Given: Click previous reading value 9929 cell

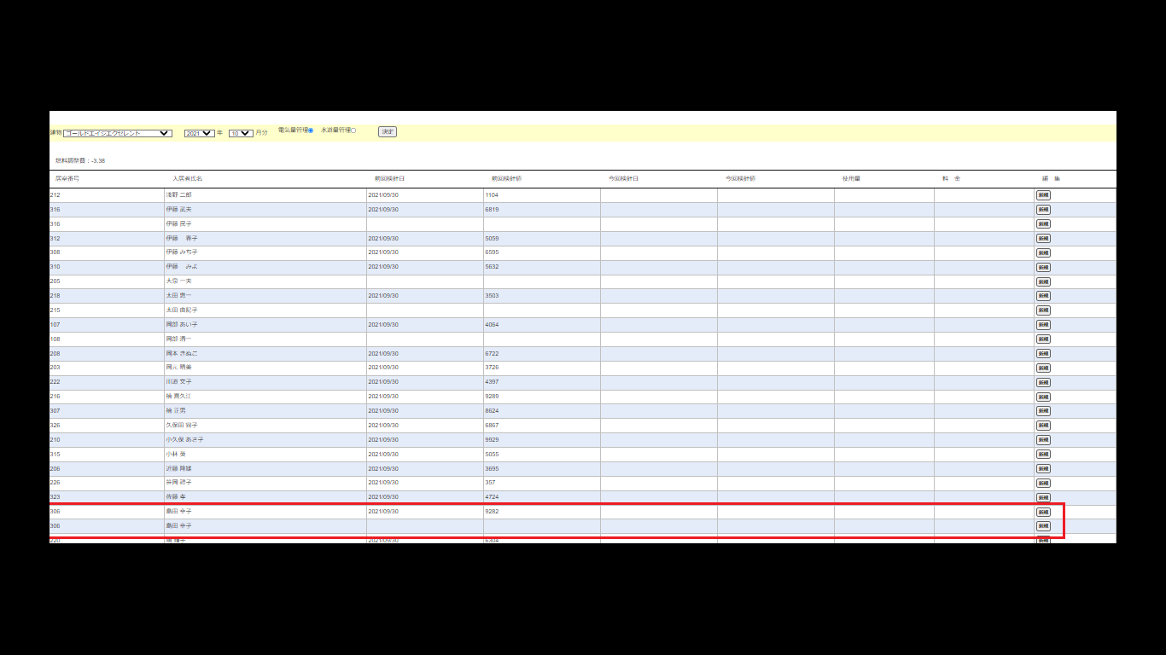Looking at the screenshot, I should (x=492, y=440).
